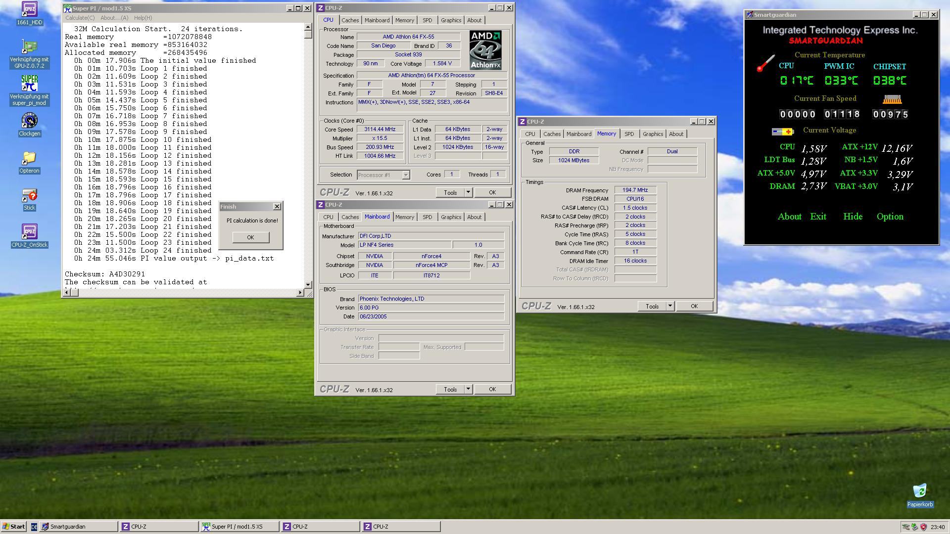Click Tools button in top CPU-Z window
The width and height of the screenshot is (950, 534).
[x=450, y=192]
